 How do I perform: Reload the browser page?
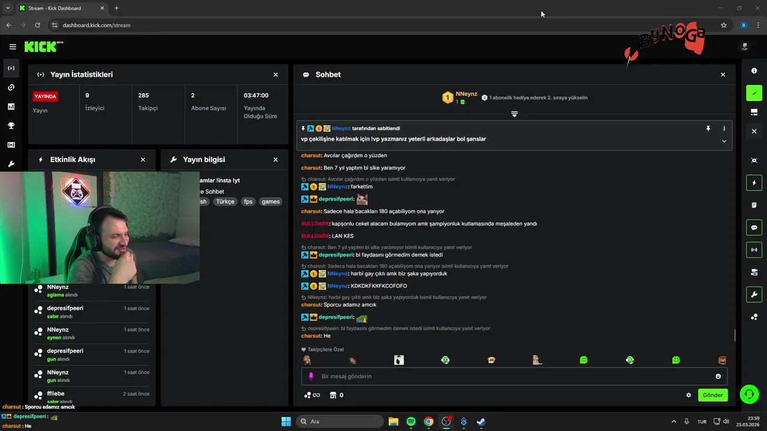click(x=37, y=25)
